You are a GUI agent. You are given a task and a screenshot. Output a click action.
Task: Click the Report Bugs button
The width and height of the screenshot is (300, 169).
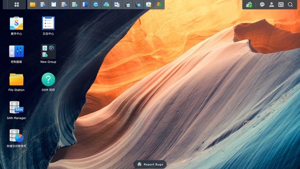coord(150,164)
